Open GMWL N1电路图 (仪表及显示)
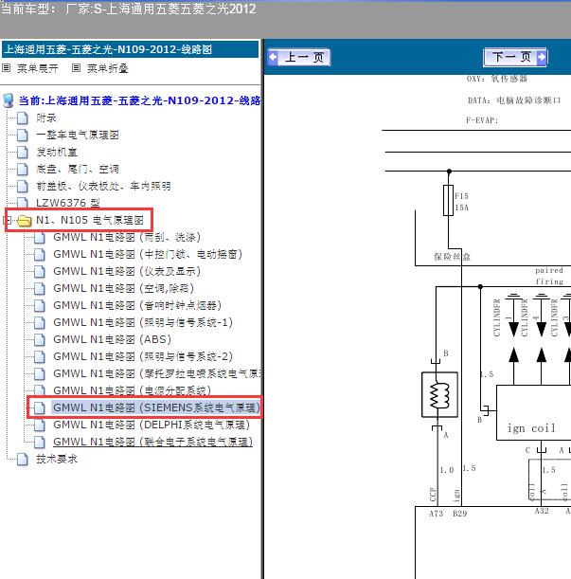Viewport: 571px width, 579px height. tap(127, 271)
